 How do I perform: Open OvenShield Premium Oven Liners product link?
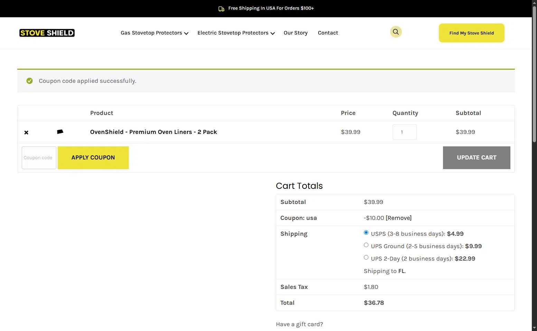tap(153, 132)
